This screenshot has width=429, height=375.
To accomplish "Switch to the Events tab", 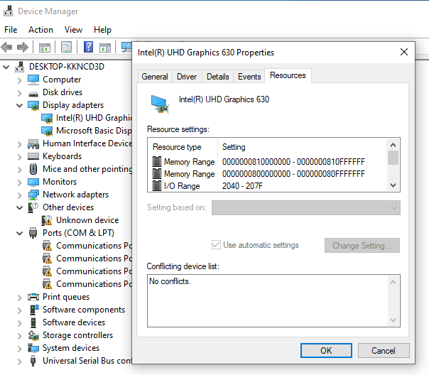I will coord(249,77).
